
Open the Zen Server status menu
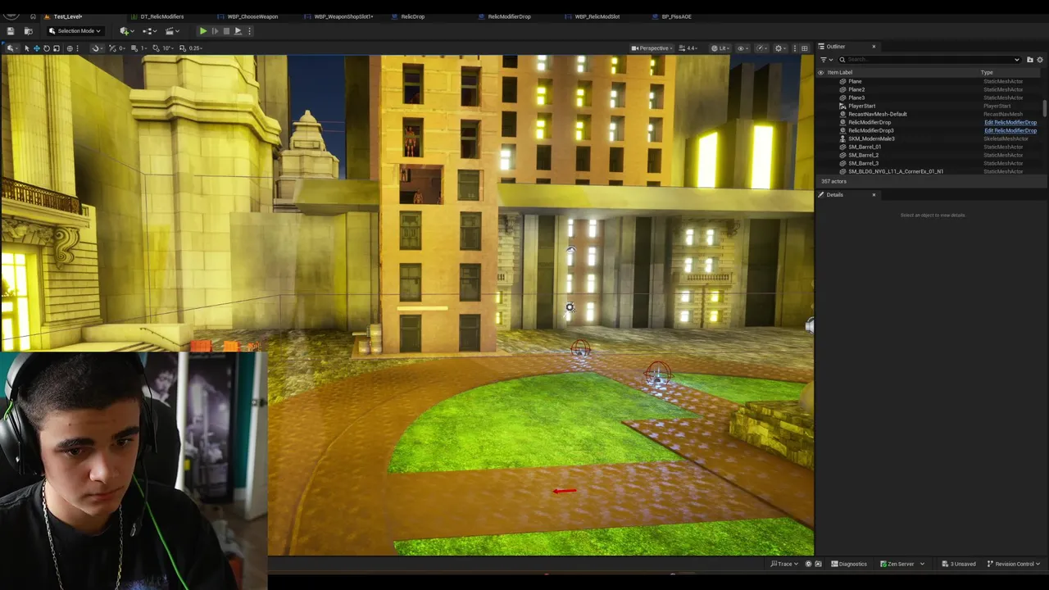[901, 564]
